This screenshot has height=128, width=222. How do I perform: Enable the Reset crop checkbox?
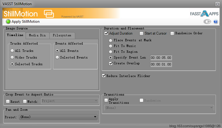click(8, 102)
